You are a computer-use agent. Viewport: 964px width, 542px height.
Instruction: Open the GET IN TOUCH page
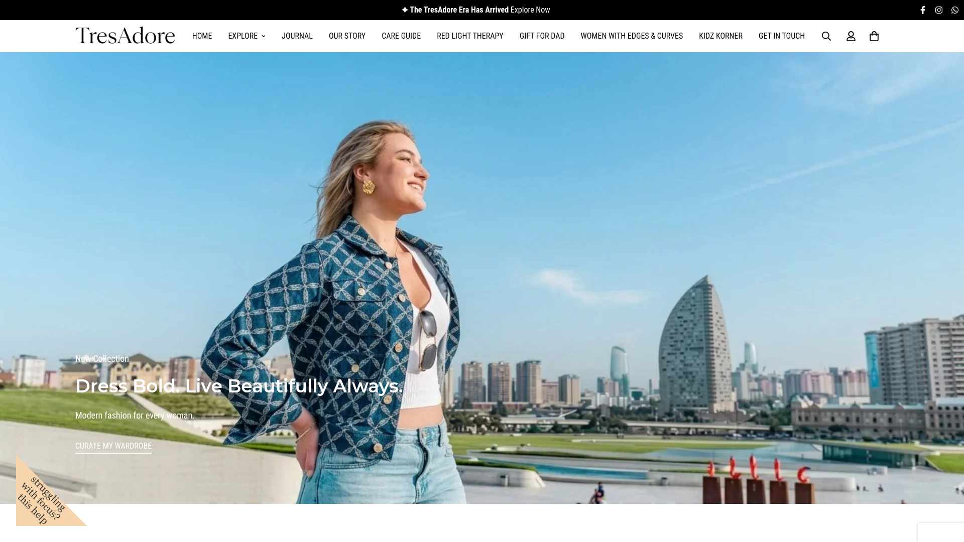point(782,36)
